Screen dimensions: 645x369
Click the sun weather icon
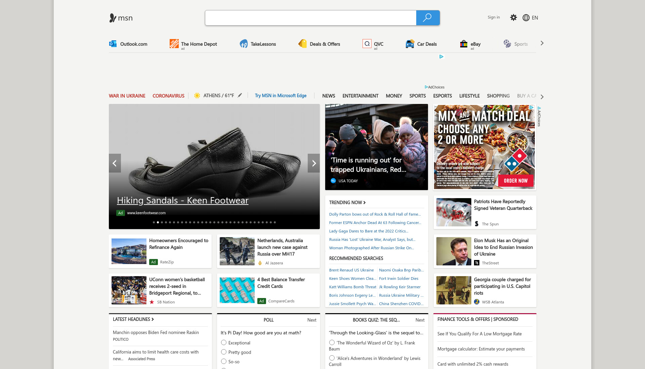tap(197, 96)
